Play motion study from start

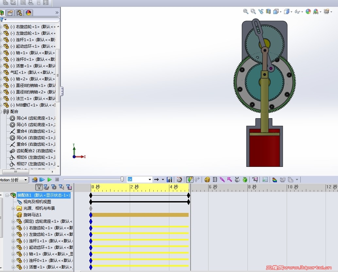point(42,180)
